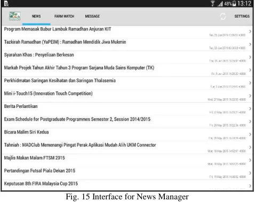Open chevron for Exam Schedule item
This screenshot has width=255, height=202.
click(x=250, y=121)
